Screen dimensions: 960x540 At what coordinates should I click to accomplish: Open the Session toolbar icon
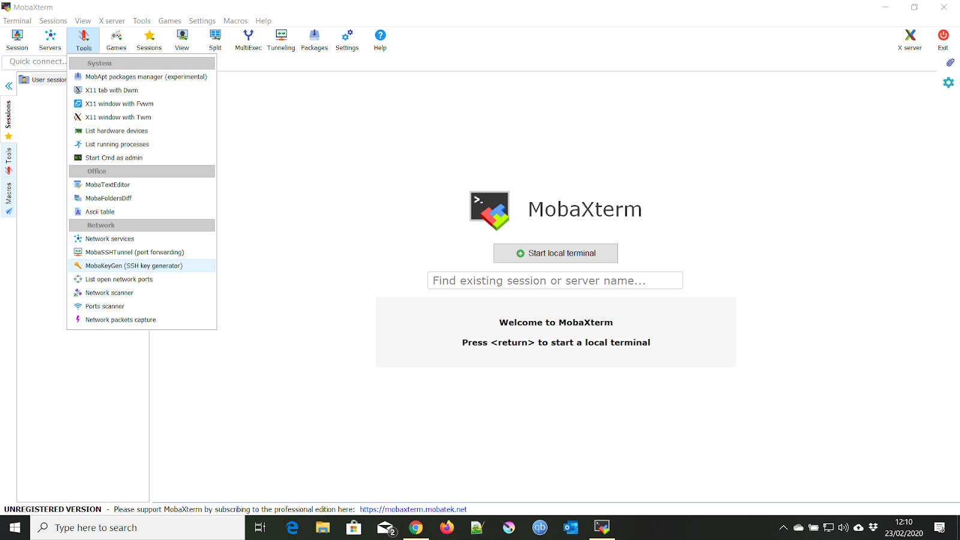(17, 40)
